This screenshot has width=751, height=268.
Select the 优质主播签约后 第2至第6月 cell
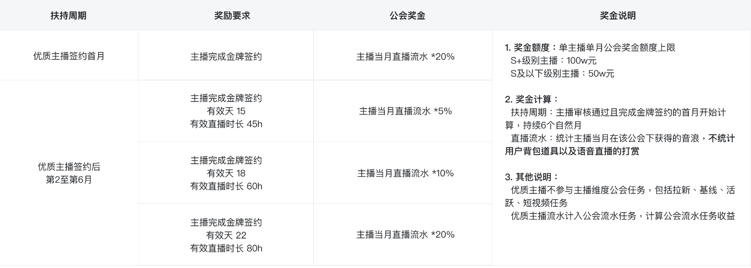point(69,173)
